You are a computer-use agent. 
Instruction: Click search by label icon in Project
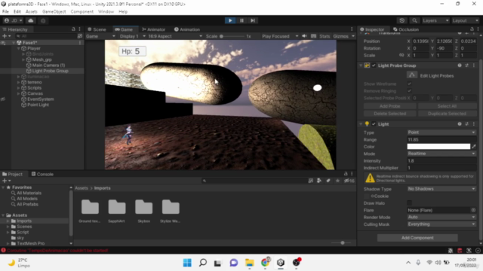328,181
